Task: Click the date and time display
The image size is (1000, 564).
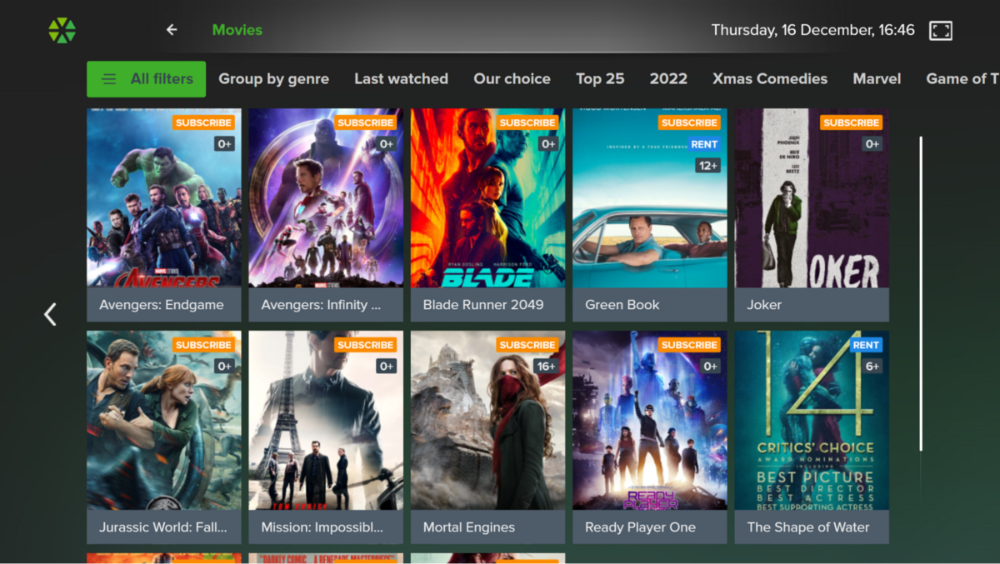Action: pyautogui.click(x=813, y=30)
